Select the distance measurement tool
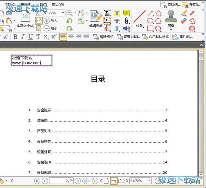Viewport: 206px width, 188px height. (x=192, y=13)
